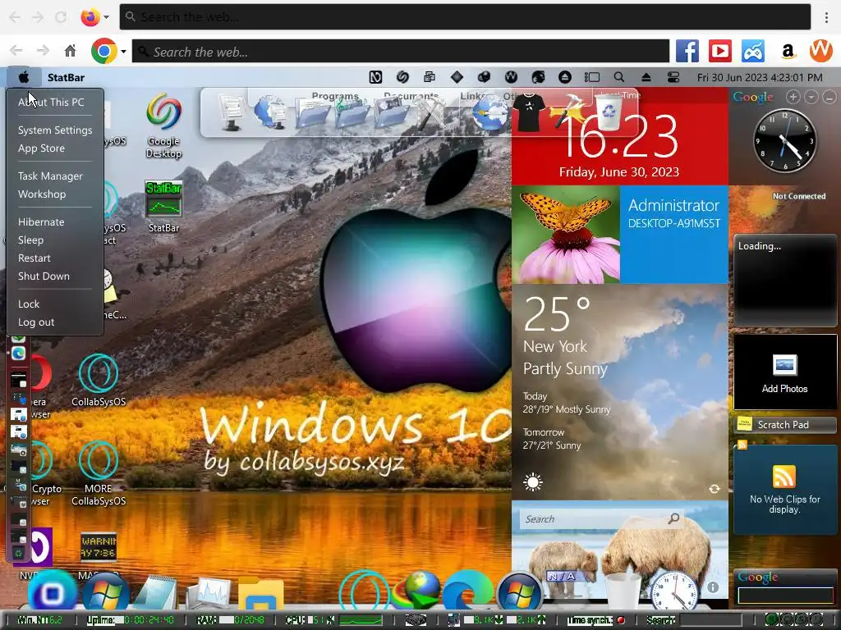This screenshot has height=630, width=841.
Task: Click the Home icon in second toolbar
Action: pyautogui.click(x=71, y=52)
